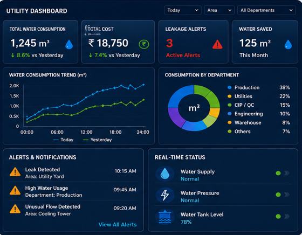Click the ₹ 18,750 total cost value
This screenshot has width=302, height=235.
point(108,43)
